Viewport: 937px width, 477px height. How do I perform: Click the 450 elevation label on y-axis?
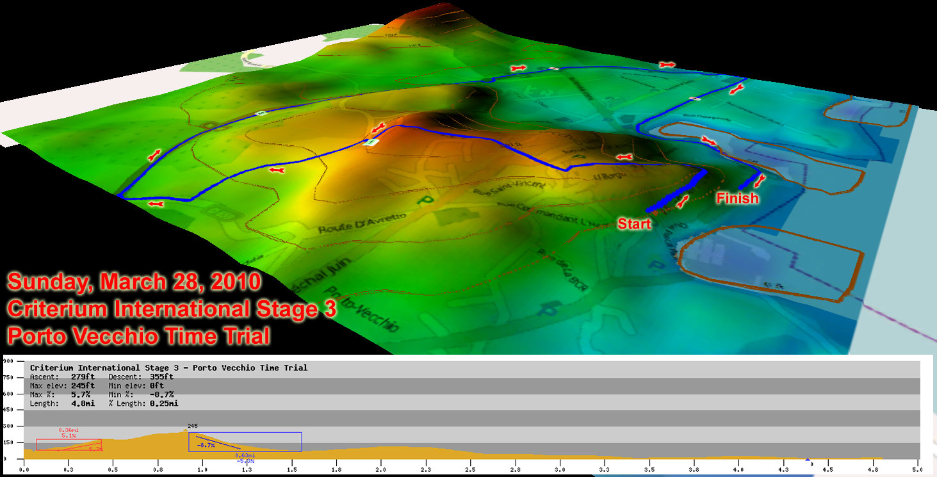coord(8,410)
